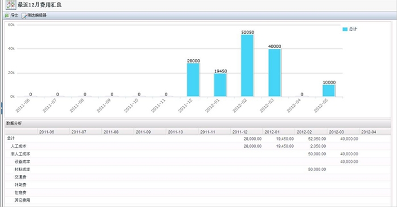Viewport: 397px width, 207px height.
Task: Select the 材料成本 row
Action: click(197, 169)
